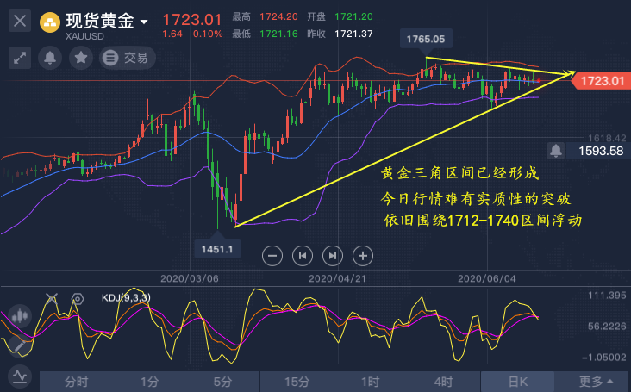631x392 pixels.
Task: Zoom in the chart with the plus button
Action: click(363, 256)
